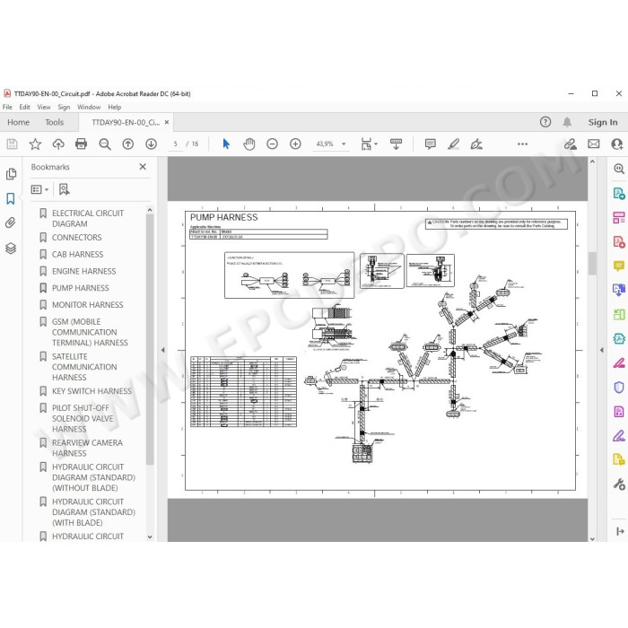Jump to MONITOR HARNESS bookmark

[x=87, y=305]
